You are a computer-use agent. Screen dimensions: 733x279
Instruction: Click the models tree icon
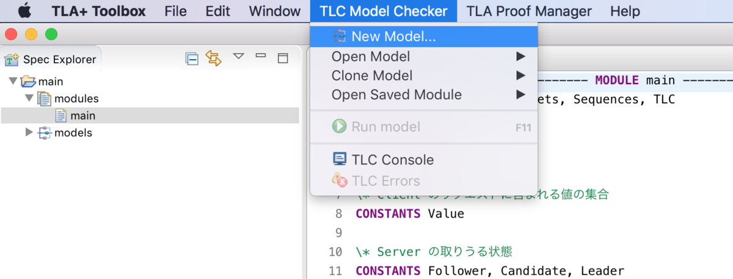pos(45,133)
